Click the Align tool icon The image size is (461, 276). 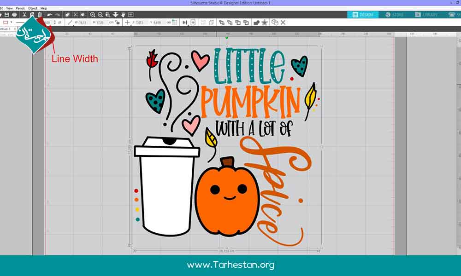point(185,22)
